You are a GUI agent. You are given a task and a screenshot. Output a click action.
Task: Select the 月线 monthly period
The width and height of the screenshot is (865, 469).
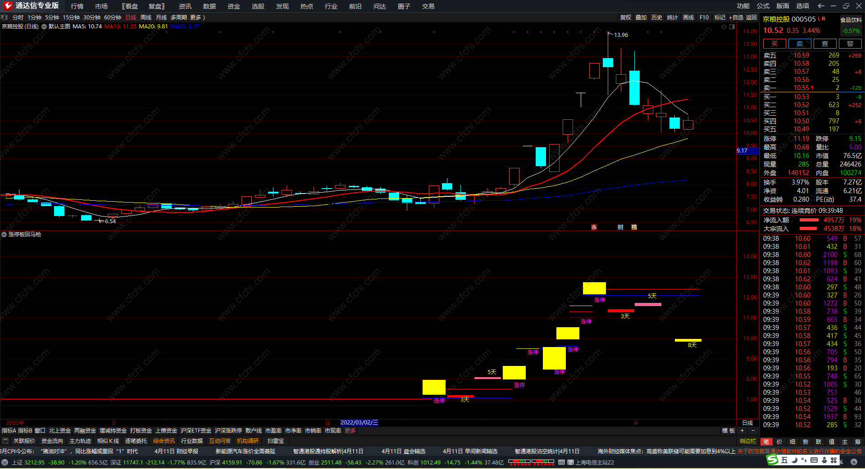[161, 17]
